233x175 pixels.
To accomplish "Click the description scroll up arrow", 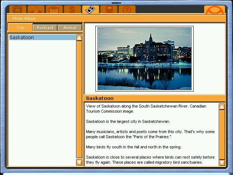I will point(222,106).
